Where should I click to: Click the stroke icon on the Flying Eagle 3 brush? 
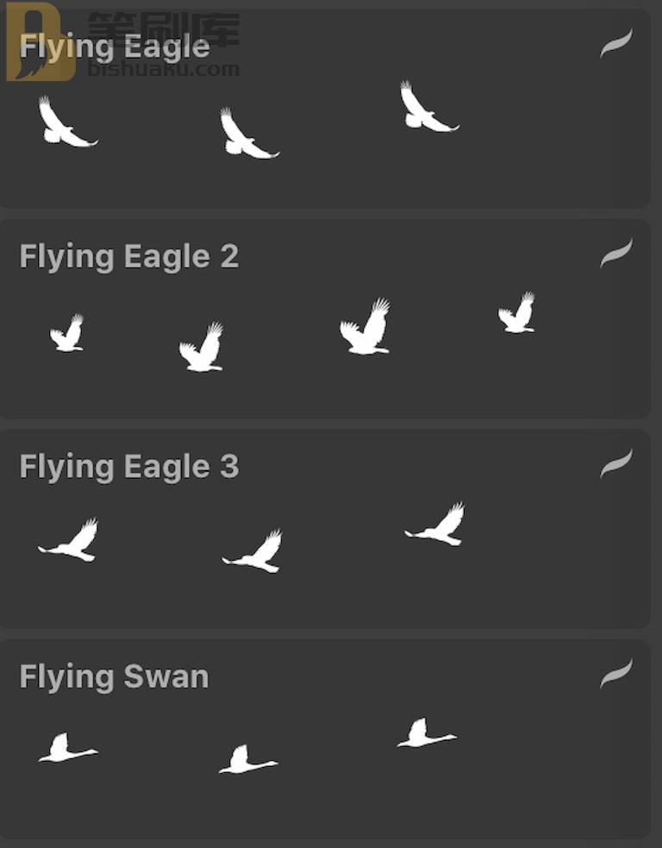pos(616,463)
